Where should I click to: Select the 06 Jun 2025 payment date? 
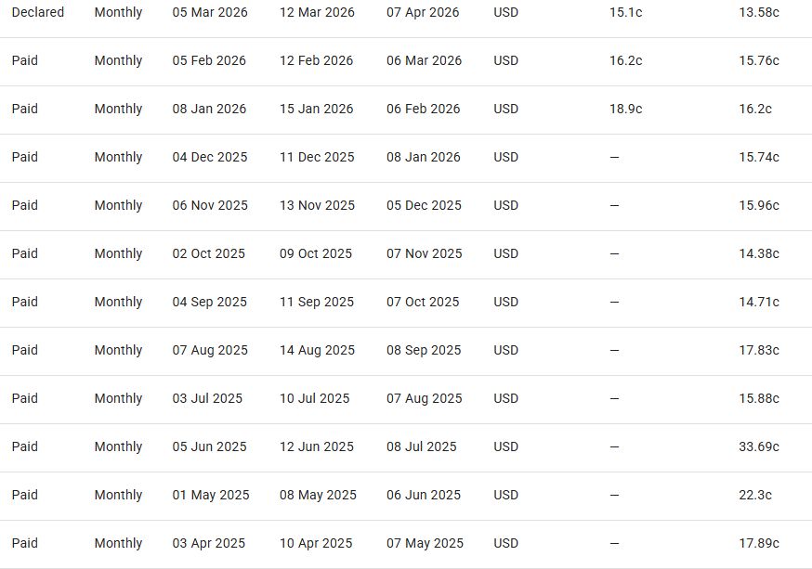pos(424,496)
